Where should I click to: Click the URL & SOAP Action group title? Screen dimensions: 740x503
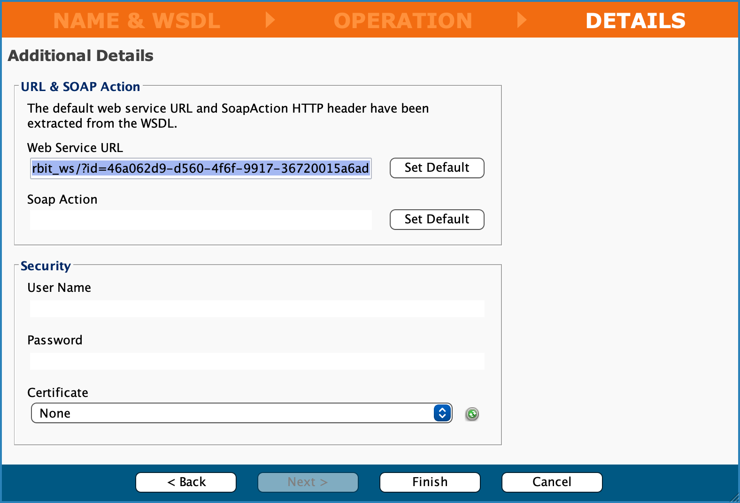(80, 87)
